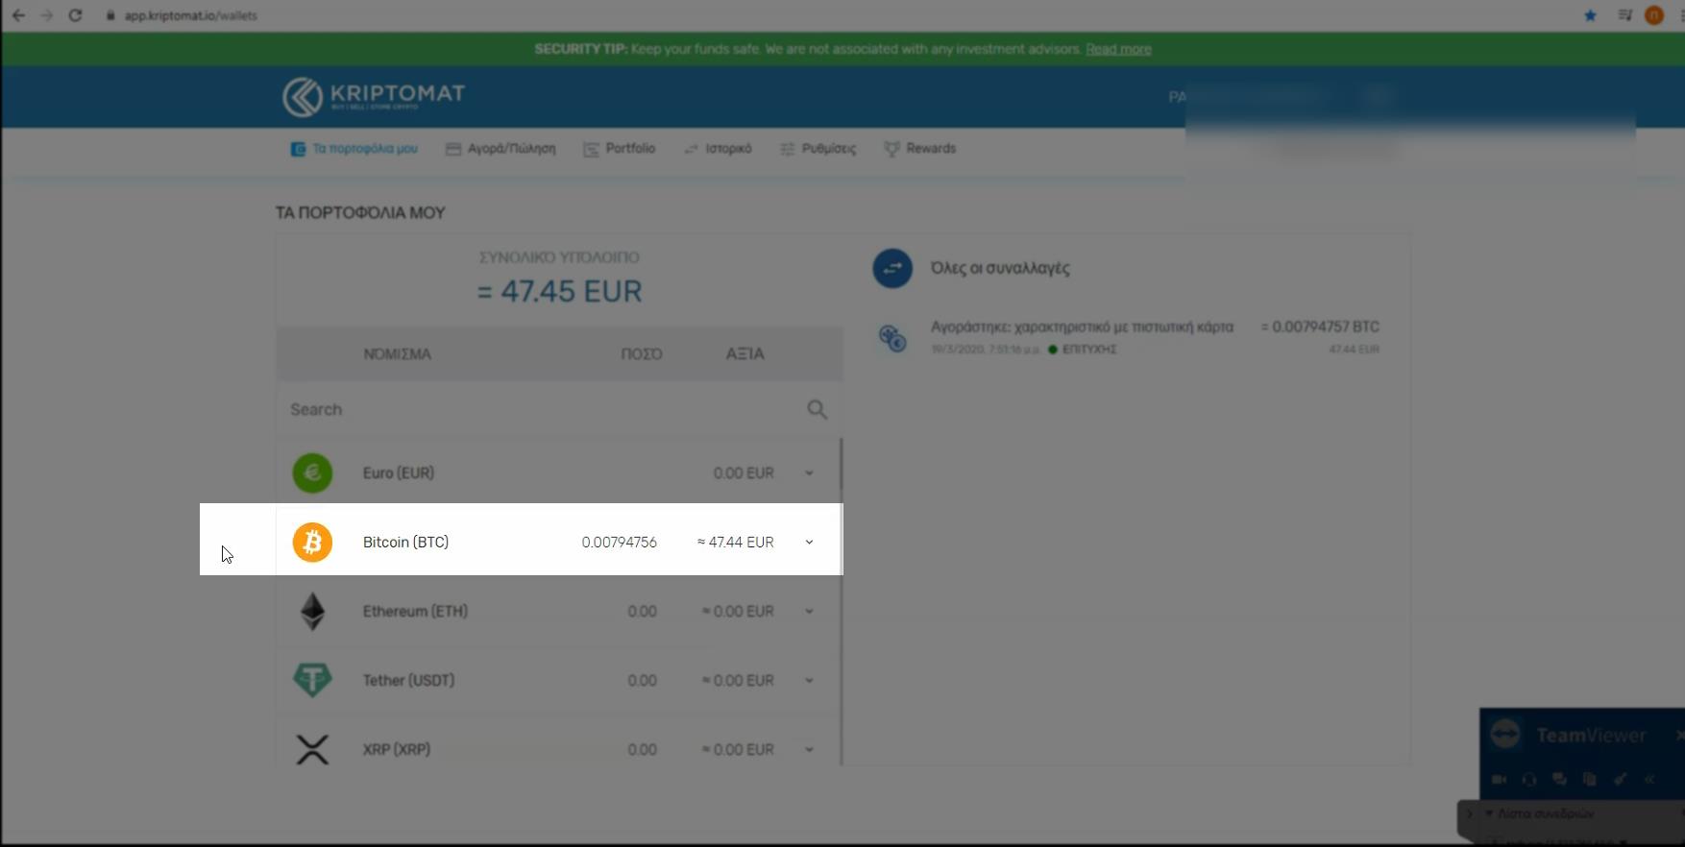Follow the Read more security link

[x=1118, y=49]
